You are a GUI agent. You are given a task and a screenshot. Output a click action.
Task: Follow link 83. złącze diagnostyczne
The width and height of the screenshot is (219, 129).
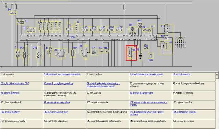pos(141,93)
